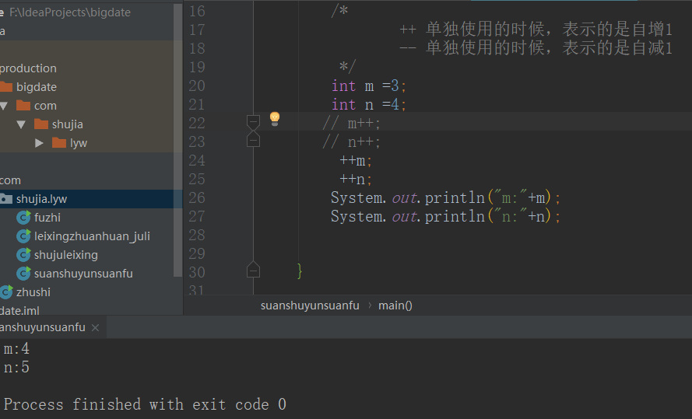This screenshot has height=419, width=692.
Task: Click the suanshuyunsuanfu class icon in tree
Action: tap(23, 273)
